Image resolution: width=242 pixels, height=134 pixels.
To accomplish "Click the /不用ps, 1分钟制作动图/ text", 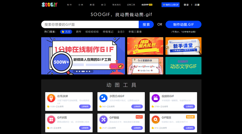I will pos(183,32).
